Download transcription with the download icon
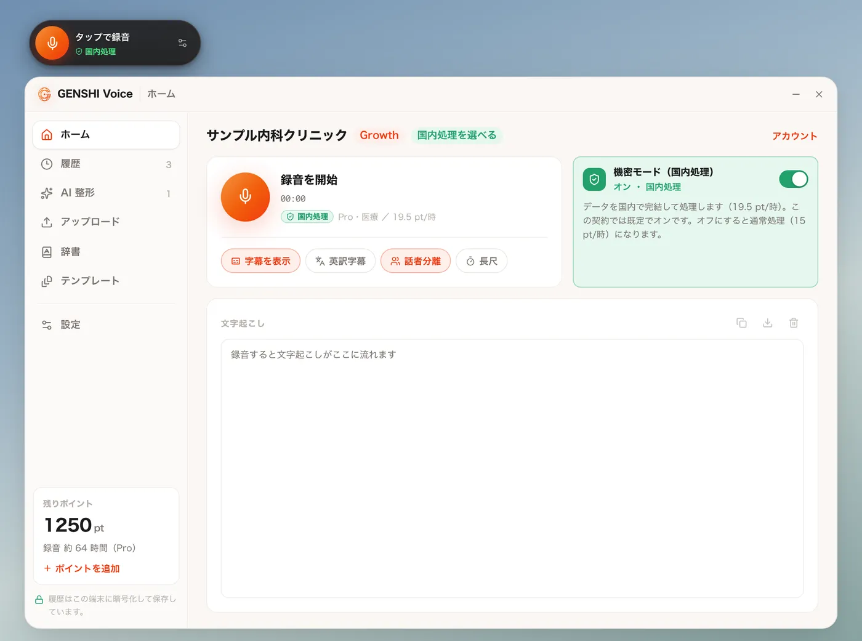Screen dimensions: 862x641 [768, 323]
